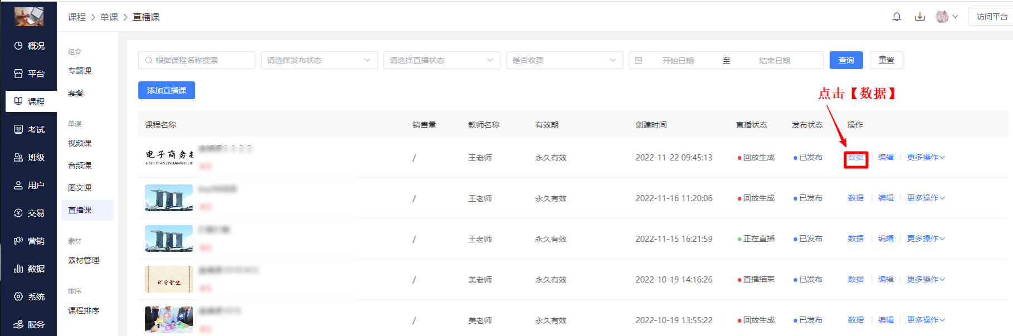Screen dimensions: 1013x336
Task: Open 数据 section in sidebar
Action: (x=29, y=269)
